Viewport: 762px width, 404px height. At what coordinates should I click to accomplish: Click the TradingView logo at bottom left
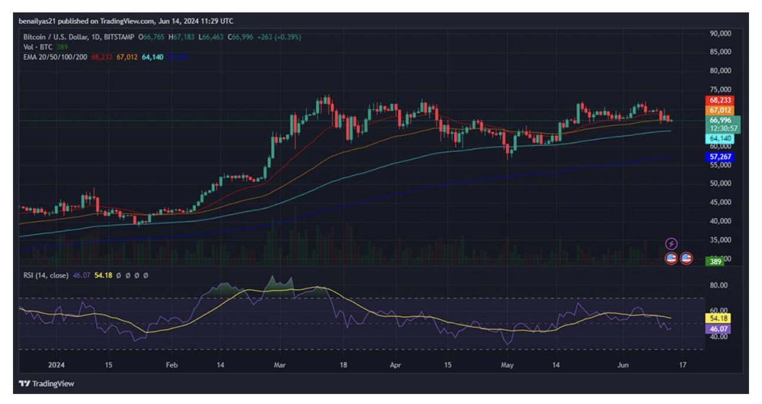47,383
